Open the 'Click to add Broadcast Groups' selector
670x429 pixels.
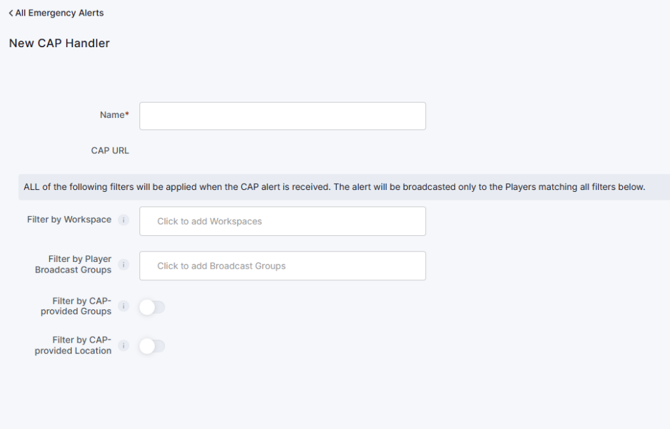pos(283,266)
